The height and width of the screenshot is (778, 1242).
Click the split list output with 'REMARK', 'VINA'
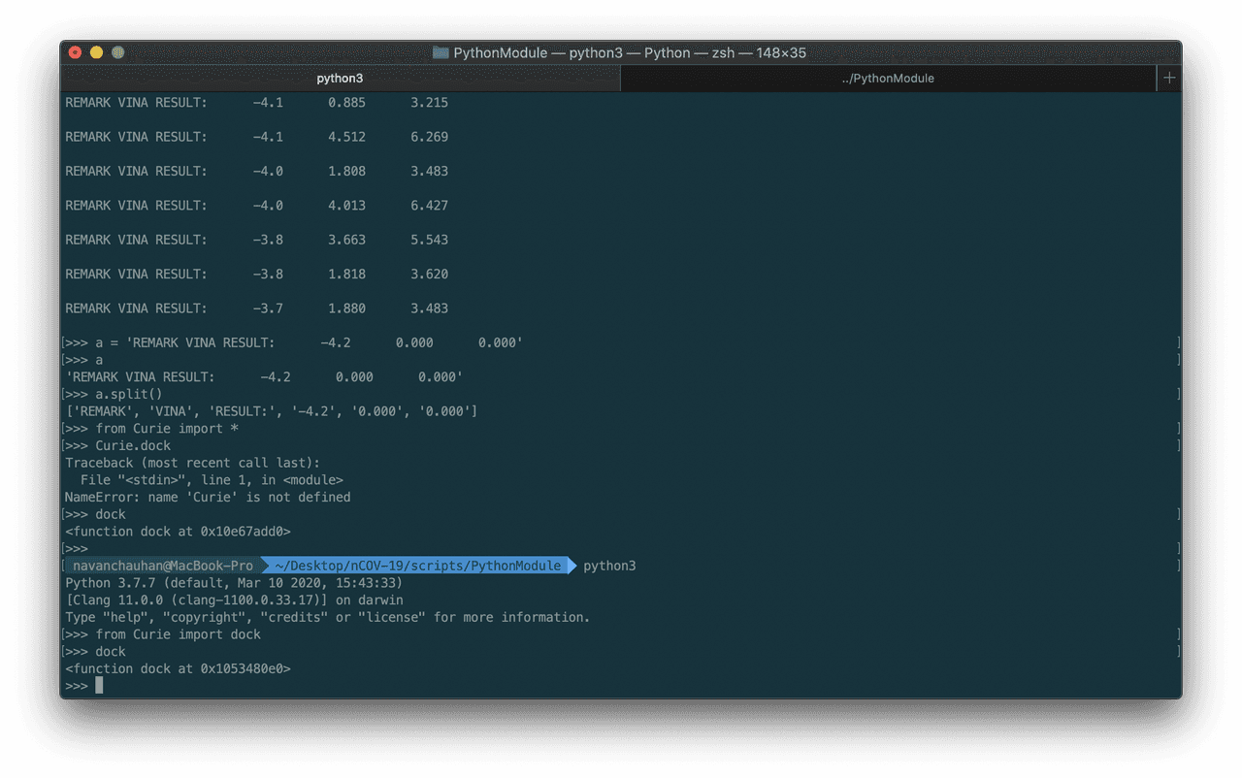pos(271,411)
